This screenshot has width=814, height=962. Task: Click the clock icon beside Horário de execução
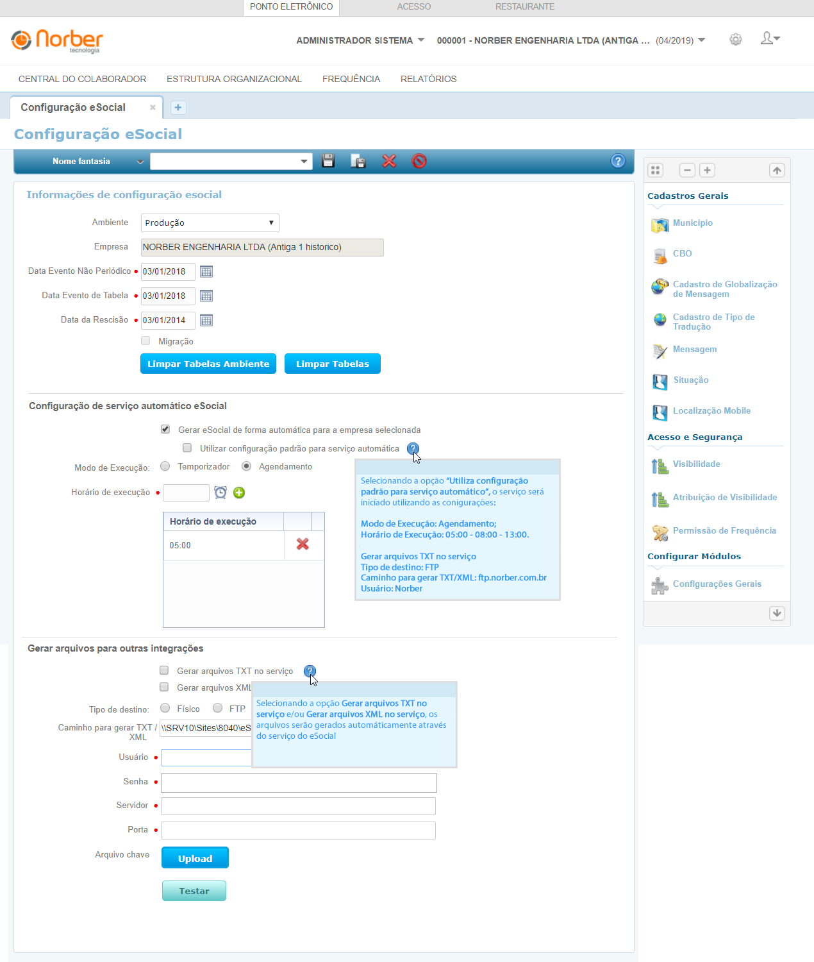(220, 493)
